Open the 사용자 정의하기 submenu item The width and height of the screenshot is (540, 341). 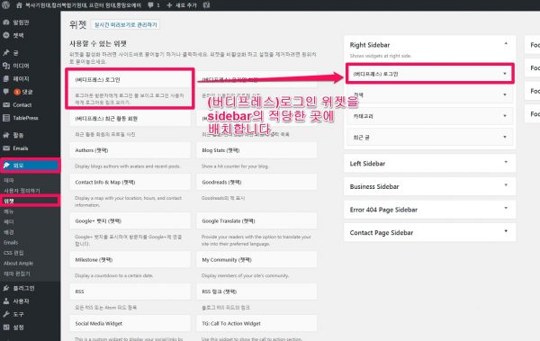click(x=22, y=191)
